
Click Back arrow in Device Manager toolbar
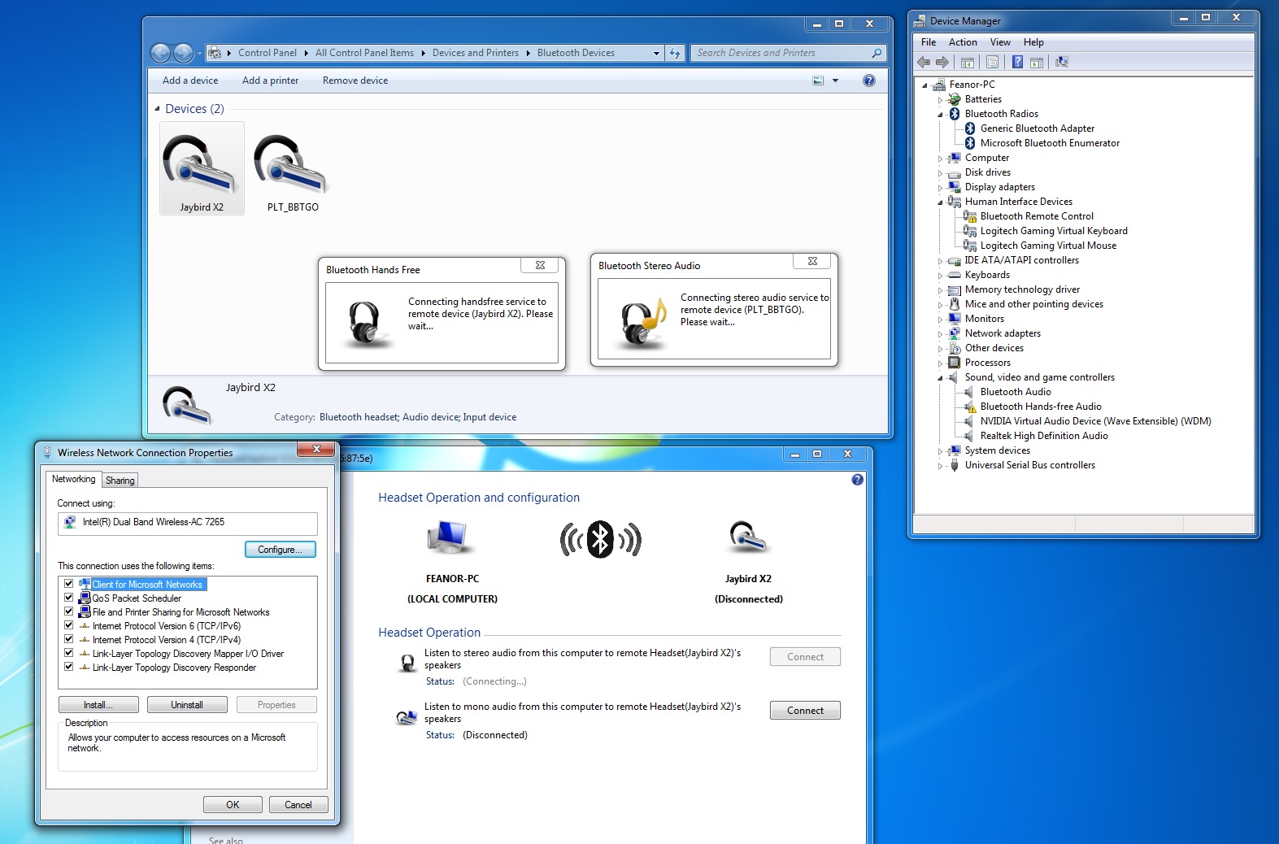click(924, 62)
